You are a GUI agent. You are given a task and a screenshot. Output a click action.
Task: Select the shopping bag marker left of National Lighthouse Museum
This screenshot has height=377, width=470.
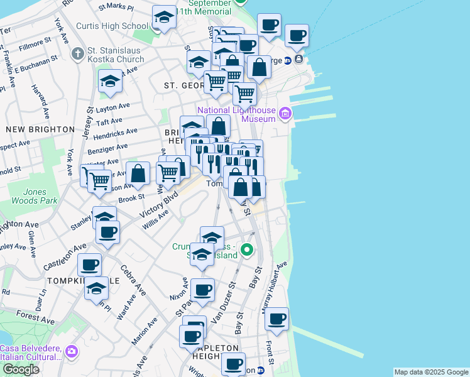(218, 127)
